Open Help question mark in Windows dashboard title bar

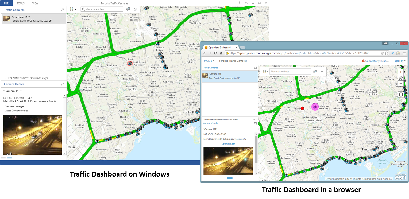point(240,3)
